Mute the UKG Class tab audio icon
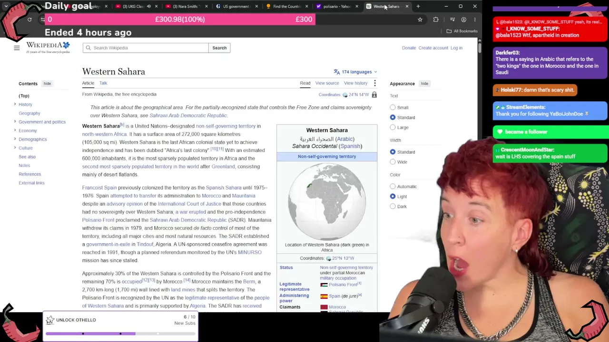Screen dimensions: 609x342 tap(149, 6)
